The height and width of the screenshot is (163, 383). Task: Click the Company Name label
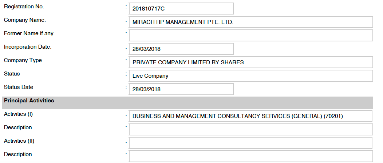25,20
